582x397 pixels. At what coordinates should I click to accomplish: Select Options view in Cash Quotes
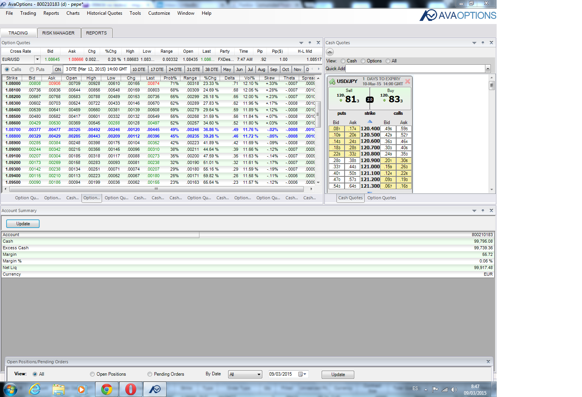[x=363, y=61]
